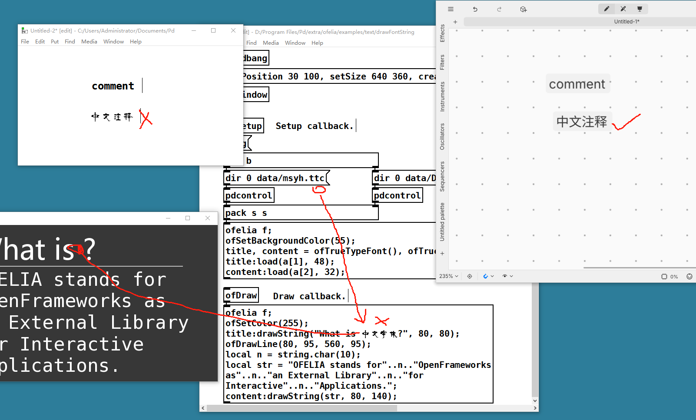The image size is (696, 420).
Task: Click scroll left arrow in drawFontString window
Action: click(203, 408)
